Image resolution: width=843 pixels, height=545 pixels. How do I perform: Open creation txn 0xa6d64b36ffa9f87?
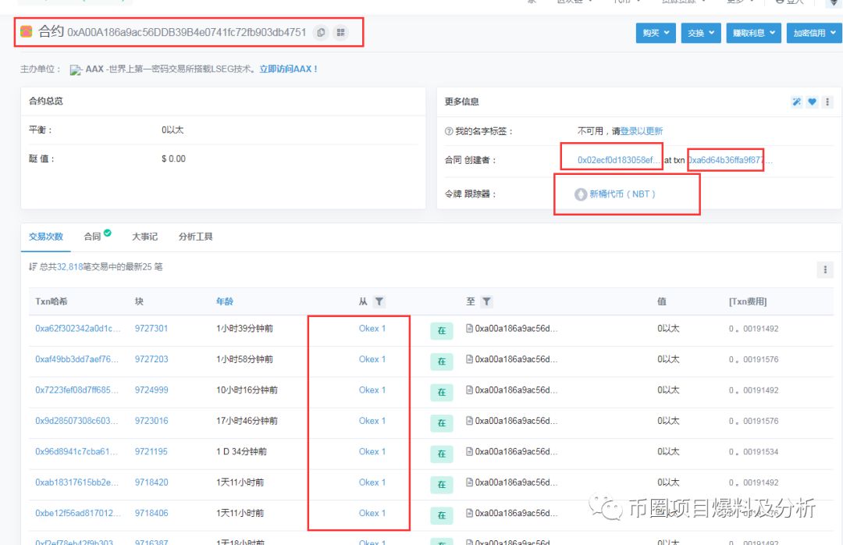(x=730, y=160)
